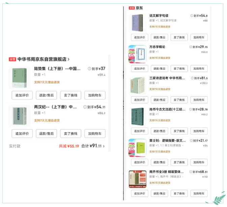Screen dimensions: 227x207
Task: Click 追加评价 for 两汉纪
Action: pos(22,134)
